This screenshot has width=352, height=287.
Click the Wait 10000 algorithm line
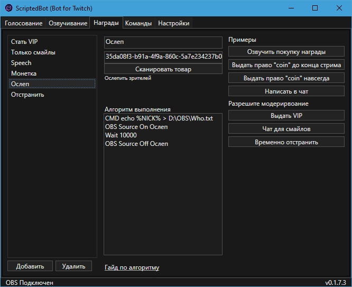[121, 135]
